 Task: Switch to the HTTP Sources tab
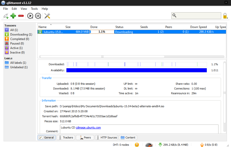pos(107,137)
